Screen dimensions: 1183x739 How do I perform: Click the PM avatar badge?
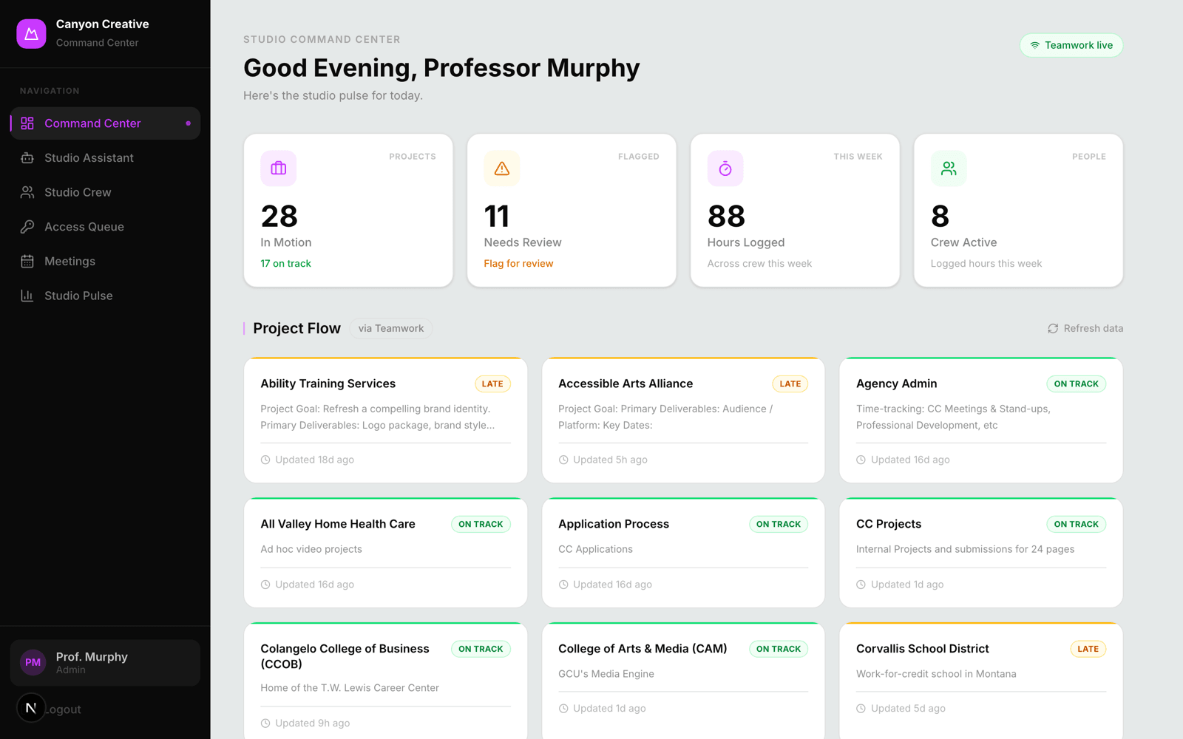point(33,663)
